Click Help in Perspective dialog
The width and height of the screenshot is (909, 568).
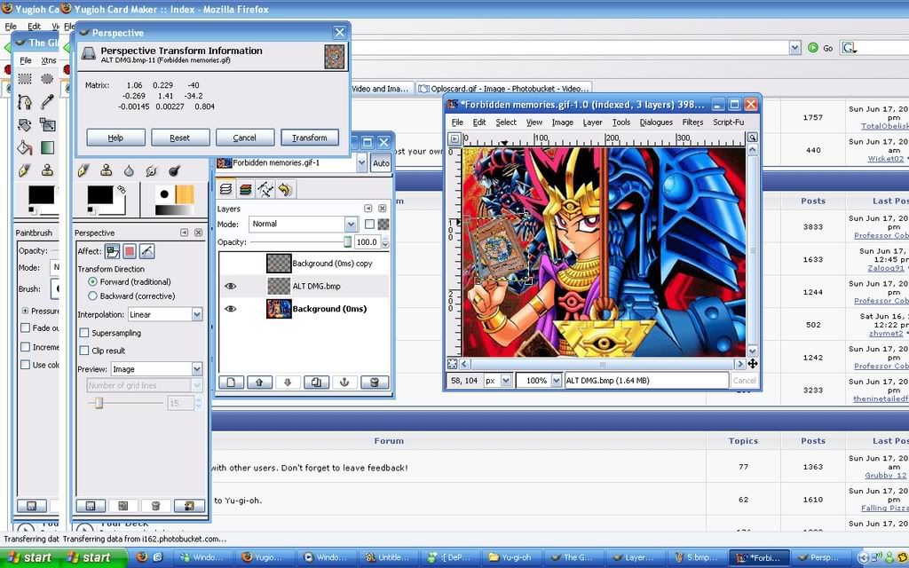pos(115,138)
